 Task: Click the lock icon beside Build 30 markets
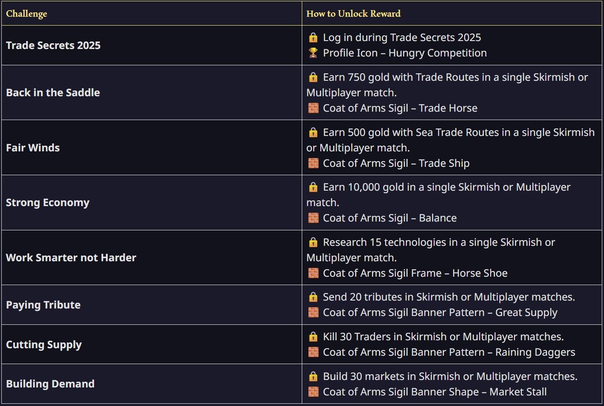(x=313, y=376)
